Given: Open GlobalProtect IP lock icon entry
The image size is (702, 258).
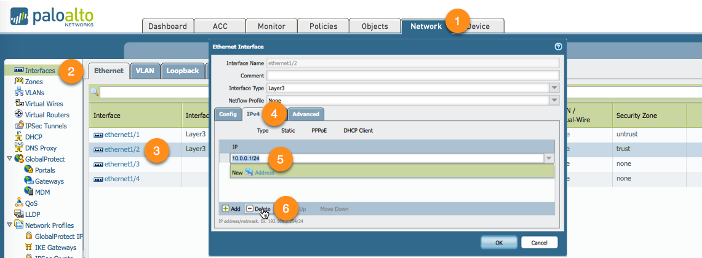Looking at the screenshot, I should point(29,236).
